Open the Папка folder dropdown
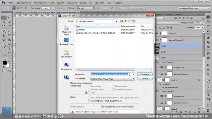Screen dimensions: 212x119 (116, 21)
